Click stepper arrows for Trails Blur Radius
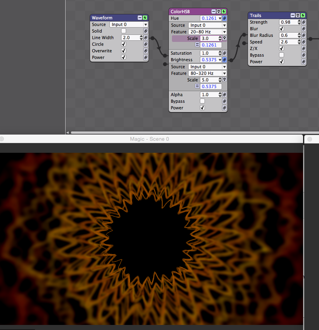 299,35
